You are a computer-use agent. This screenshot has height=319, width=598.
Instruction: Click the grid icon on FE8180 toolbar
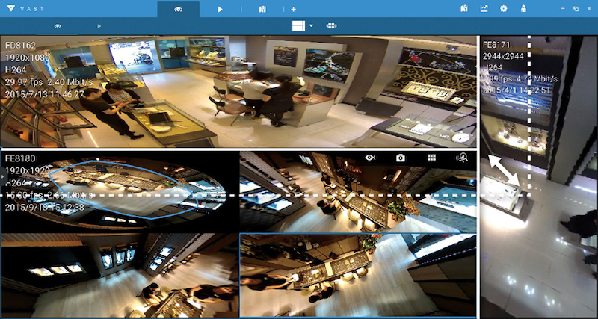432,158
